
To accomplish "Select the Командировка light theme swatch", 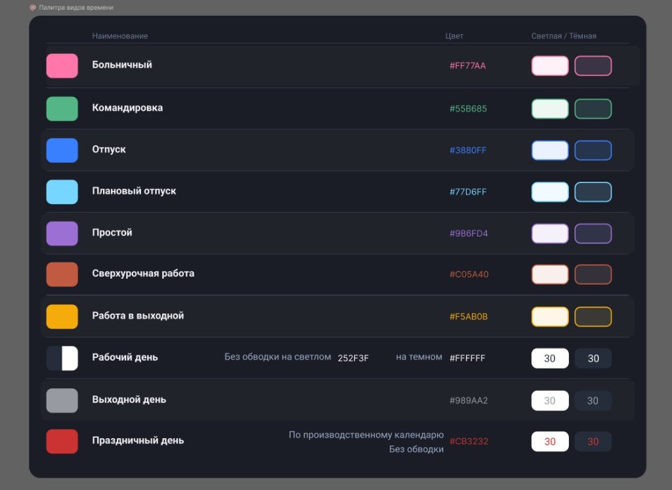I will click(550, 108).
